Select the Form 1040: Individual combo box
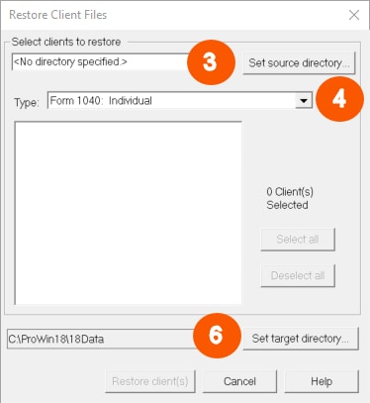Image resolution: width=370 pixels, height=403 pixels. pos(180,101)
